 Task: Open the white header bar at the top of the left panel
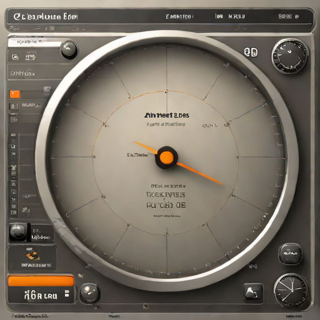tap(35, 42)
